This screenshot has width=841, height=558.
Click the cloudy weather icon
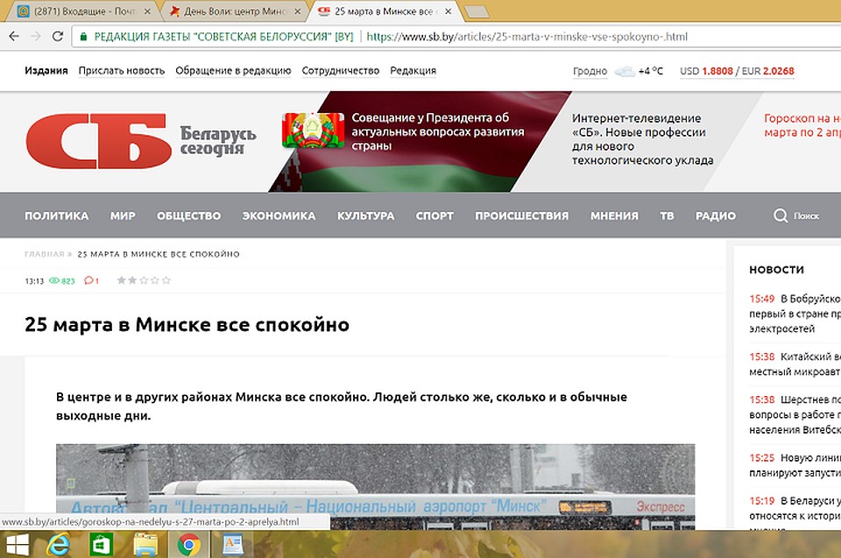coord(625,71)
